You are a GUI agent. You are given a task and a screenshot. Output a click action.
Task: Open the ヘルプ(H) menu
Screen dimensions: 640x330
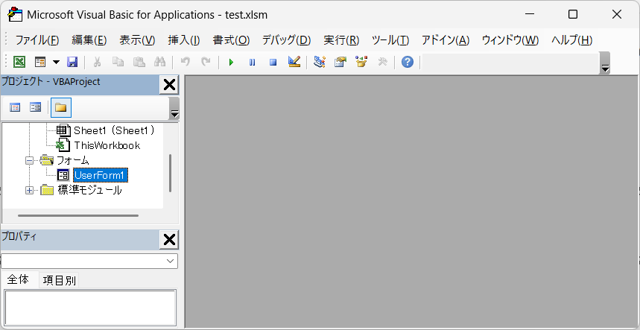[x=572, y=40]
